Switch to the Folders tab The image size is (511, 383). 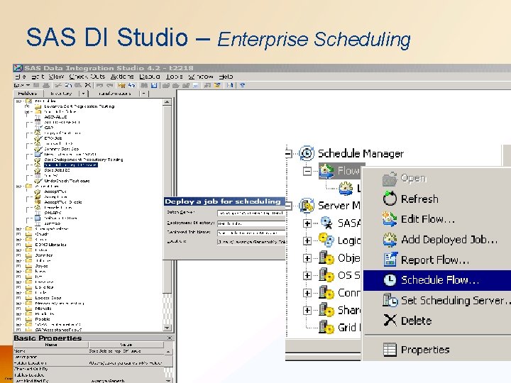[x=28, y=94]
